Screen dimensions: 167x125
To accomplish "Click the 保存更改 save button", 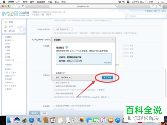I will tap(35, 113).
